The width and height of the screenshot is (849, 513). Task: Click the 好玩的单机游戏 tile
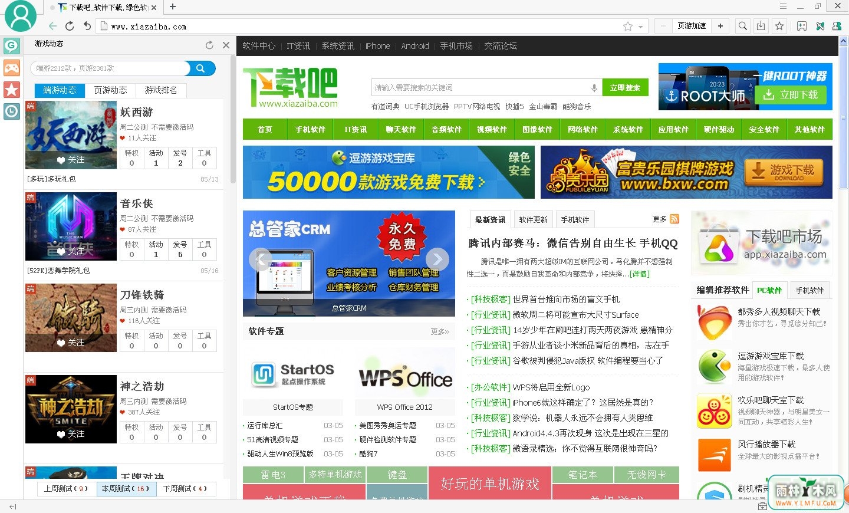(x=490, y=484)
